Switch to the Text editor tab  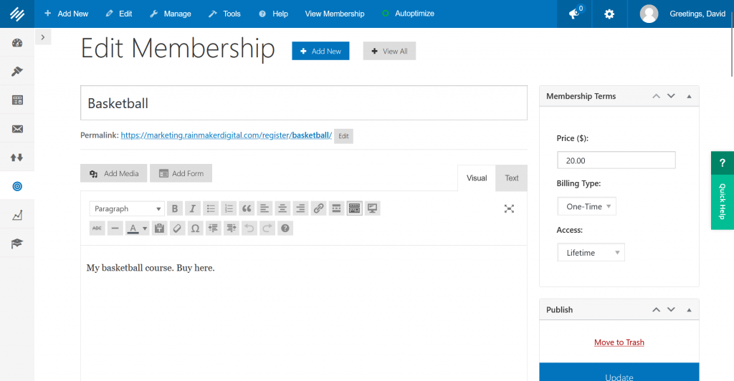[512, 178]
